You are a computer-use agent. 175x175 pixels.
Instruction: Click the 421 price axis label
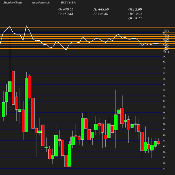pyautogui.click(x=164, y=146)
